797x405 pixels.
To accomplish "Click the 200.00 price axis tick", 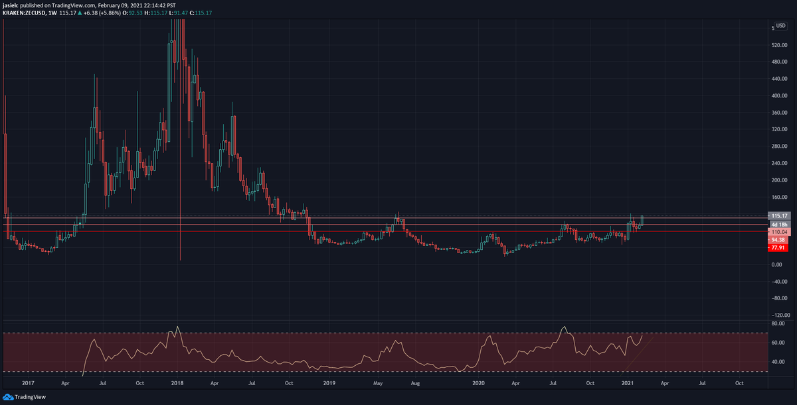I will 778,180.
